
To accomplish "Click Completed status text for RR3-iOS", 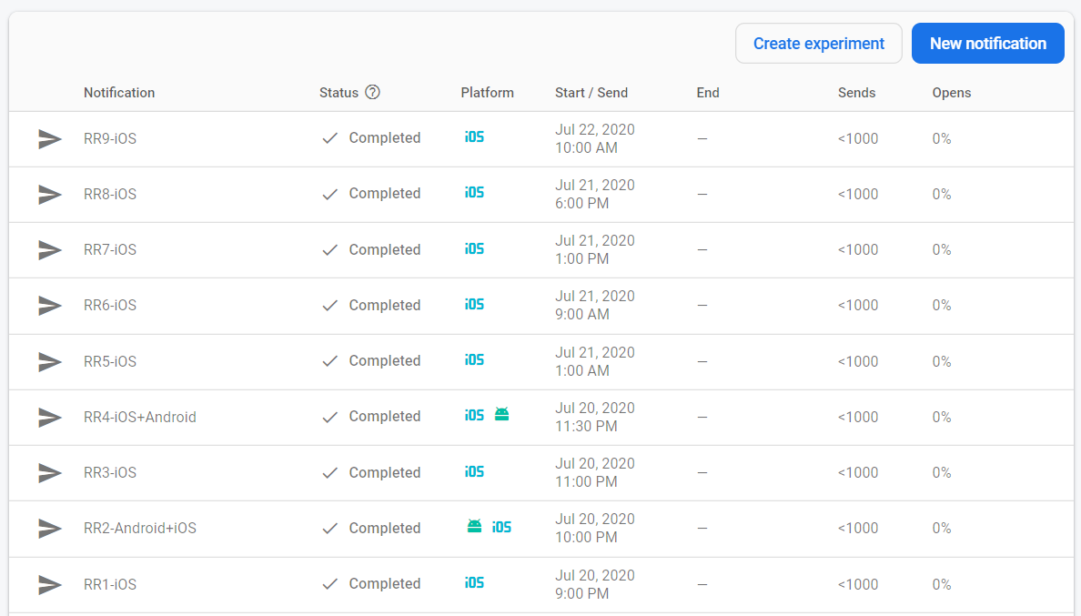I will 385,472.
